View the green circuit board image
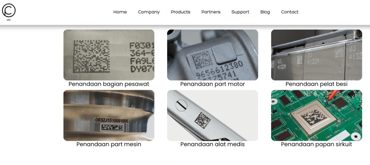370x165 pixels. 317,115
